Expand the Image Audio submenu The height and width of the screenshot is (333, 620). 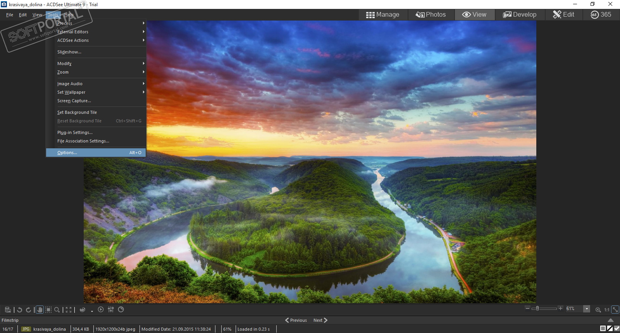point(96,84)
